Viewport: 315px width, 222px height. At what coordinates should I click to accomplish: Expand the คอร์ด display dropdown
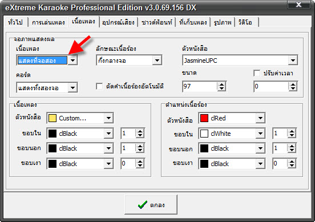(x=72, y=87)
